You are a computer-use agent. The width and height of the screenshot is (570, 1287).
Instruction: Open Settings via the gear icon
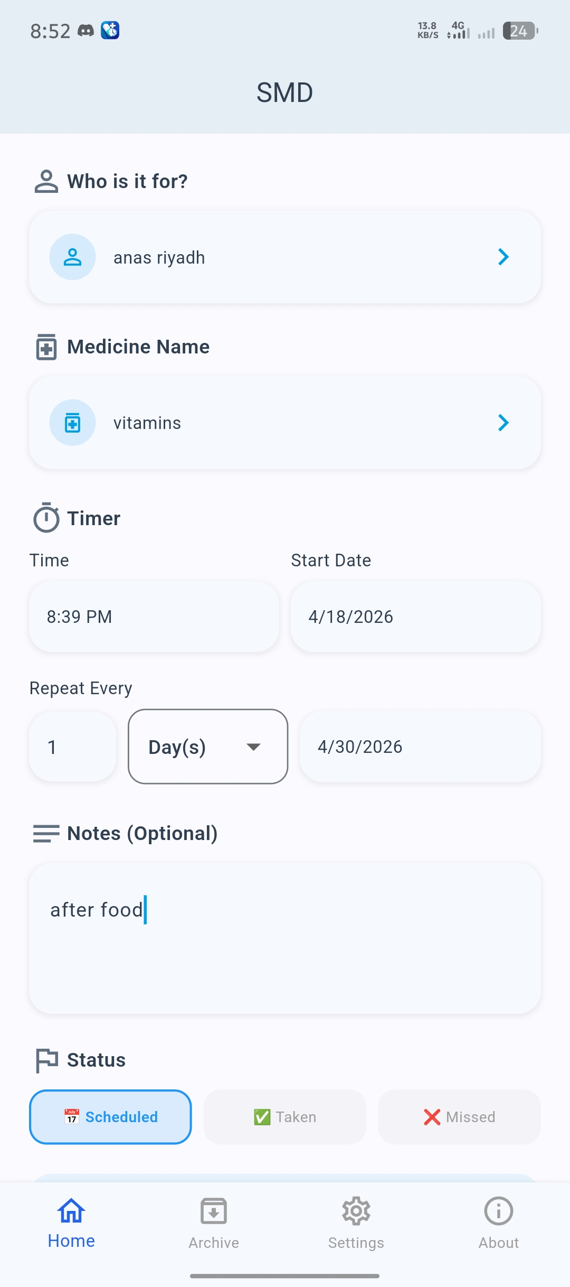click(356, 1211)
